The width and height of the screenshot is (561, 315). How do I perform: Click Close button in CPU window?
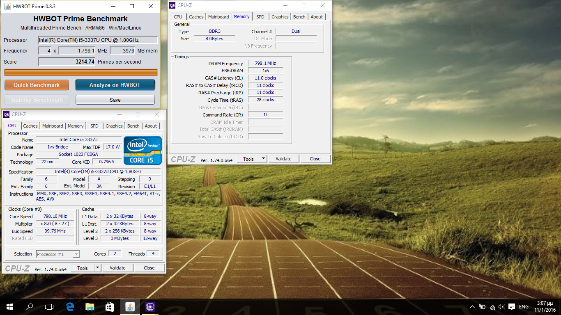(149, 268)
